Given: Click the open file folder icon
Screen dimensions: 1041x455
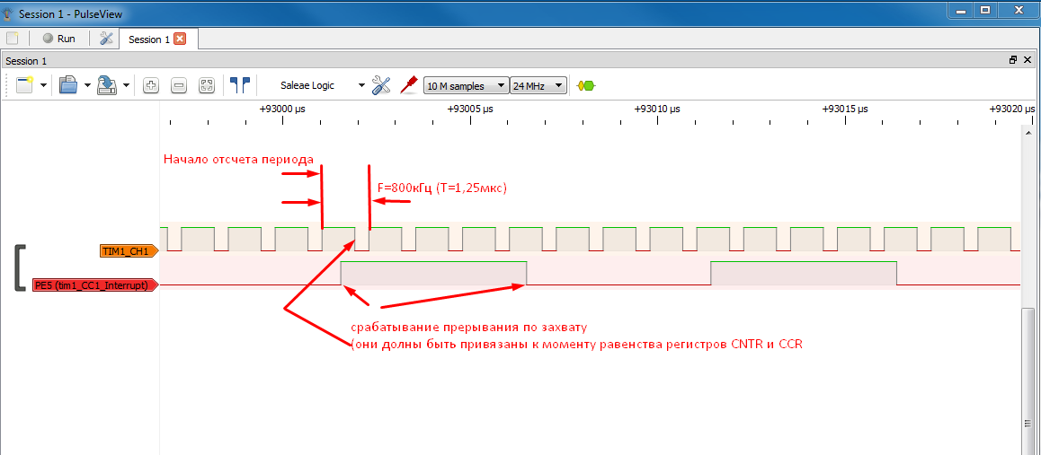Looking at the screenshot, I should click(68, 85).
